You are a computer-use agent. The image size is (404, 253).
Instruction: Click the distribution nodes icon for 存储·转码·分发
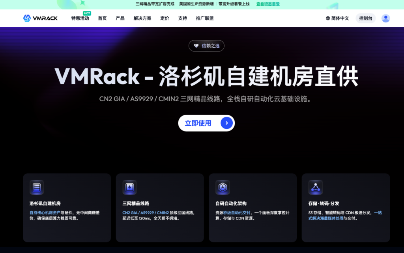[315, 187]
